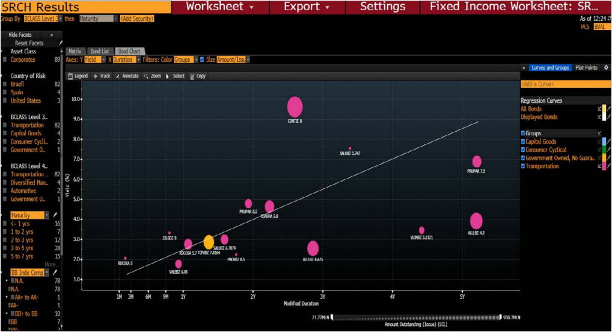Click the Reset Facets button

(x=29, y=43)
